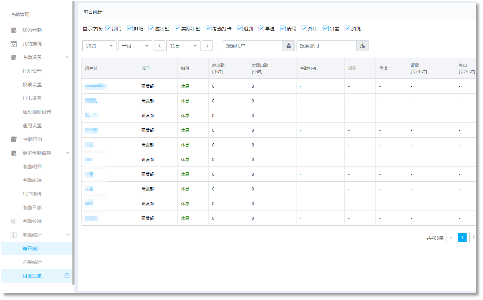Click the plus icon beside 月度汇总

pos(67,276)
